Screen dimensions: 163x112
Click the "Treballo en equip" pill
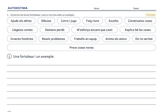[85, 39]
